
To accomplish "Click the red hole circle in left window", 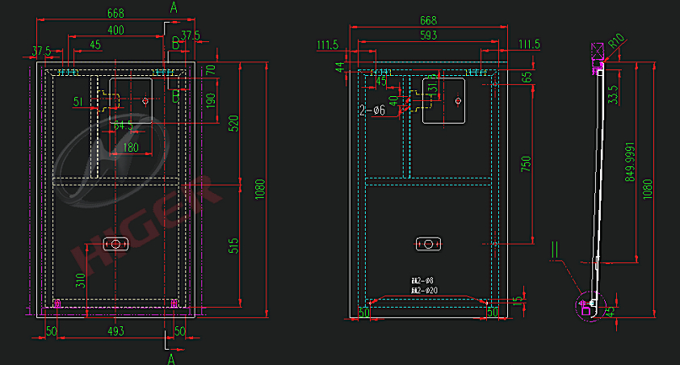I will coord(145,101).
